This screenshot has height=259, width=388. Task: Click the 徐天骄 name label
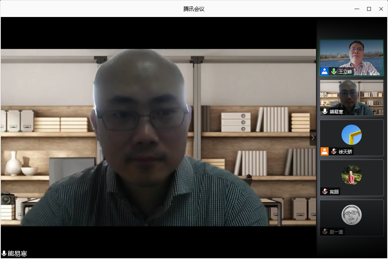pyautogui.click(x=345, y=152)
